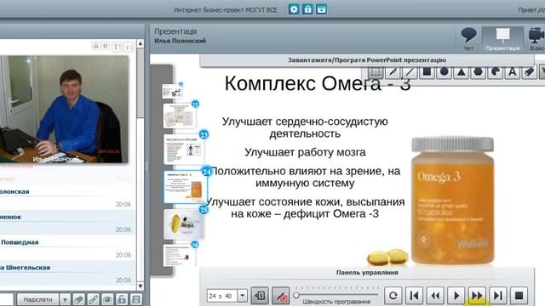This screenshot has width=545, height=306.
Task: Open slide 22 thumbnail
Action: 180,116
